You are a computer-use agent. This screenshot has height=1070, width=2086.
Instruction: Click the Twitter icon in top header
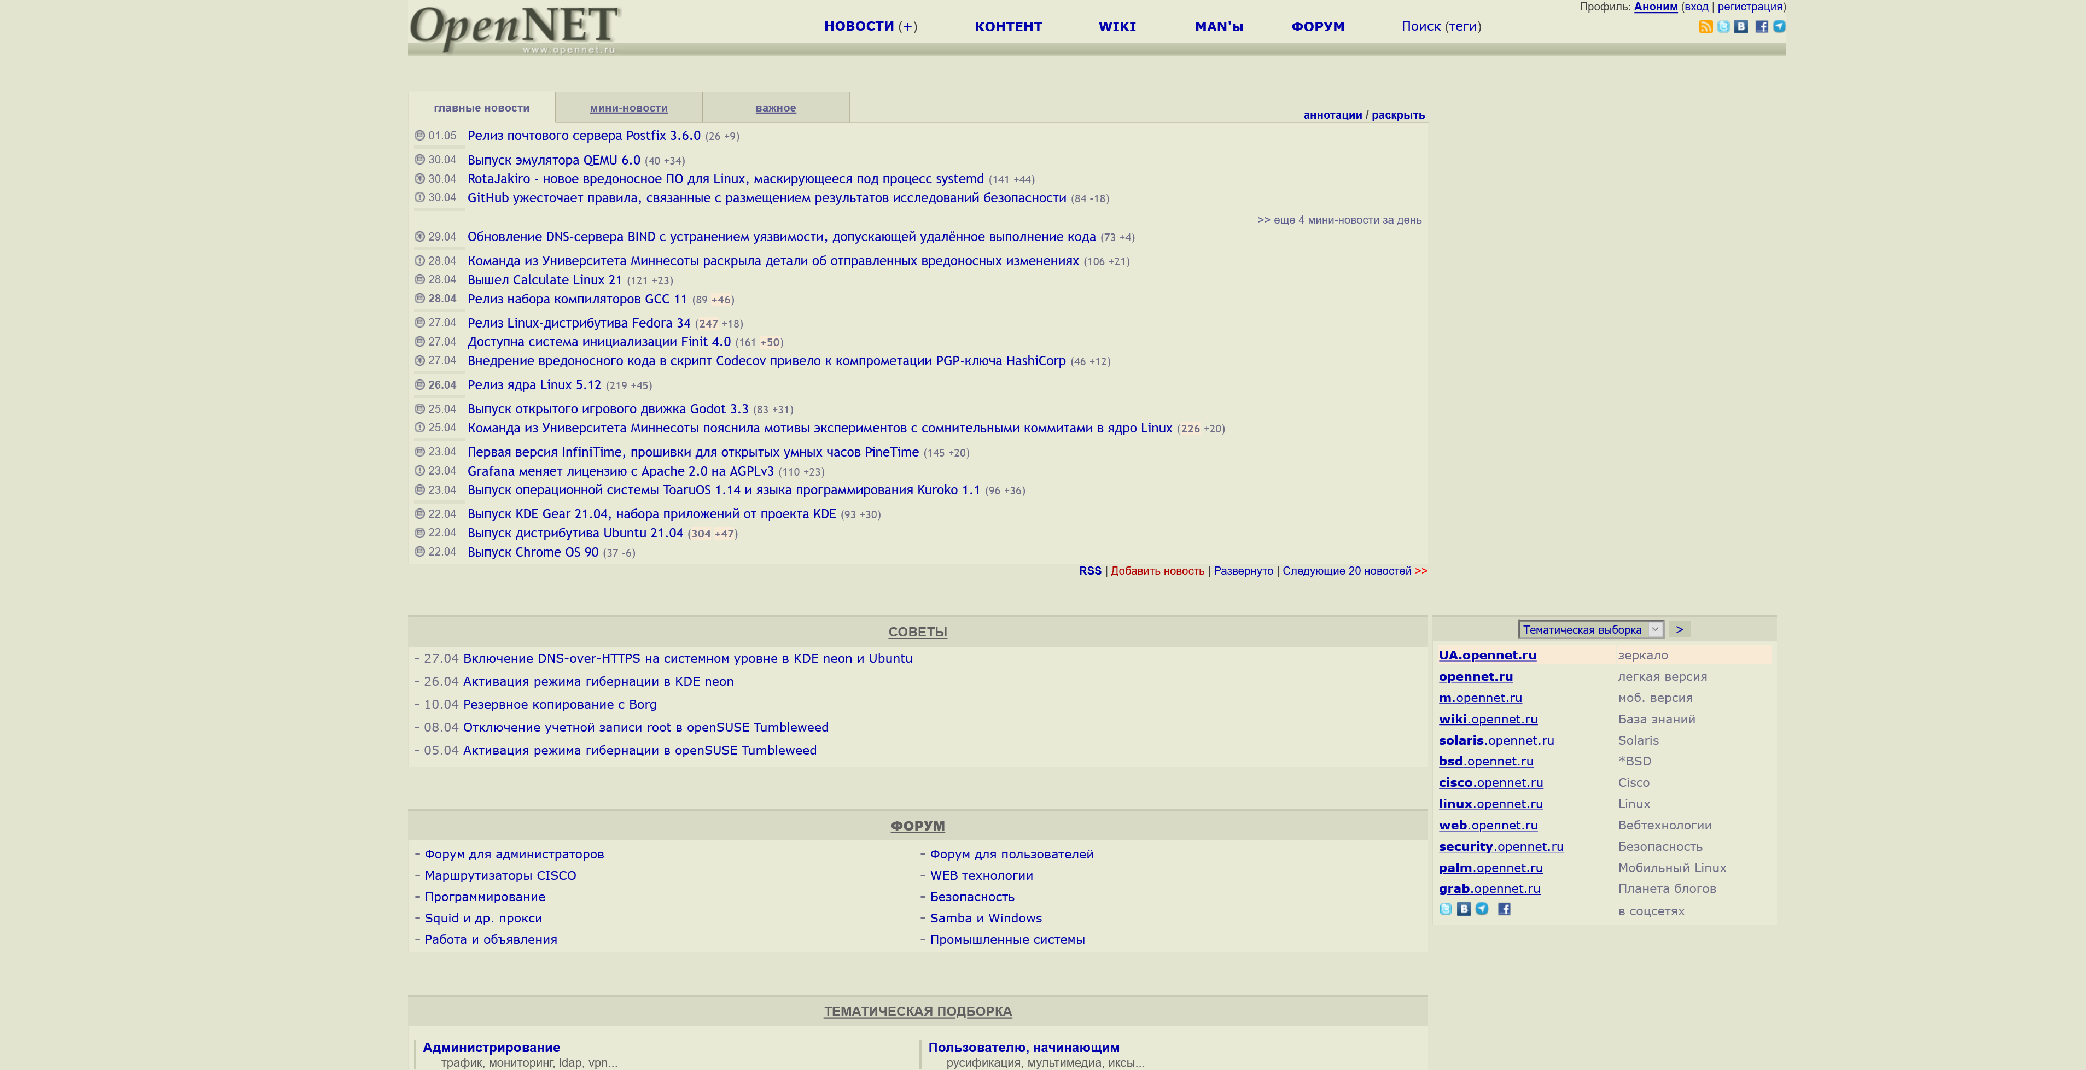(1723, 27)
